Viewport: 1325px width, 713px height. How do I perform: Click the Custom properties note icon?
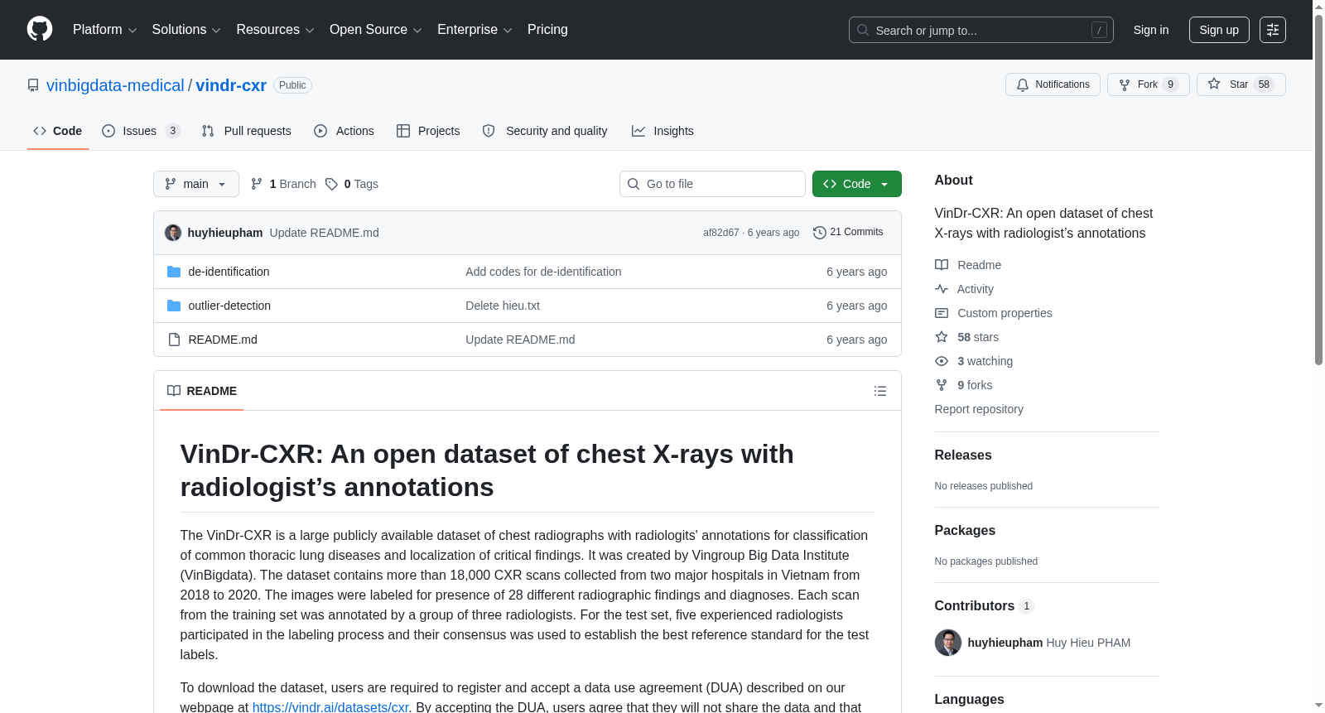coord(942,313)
